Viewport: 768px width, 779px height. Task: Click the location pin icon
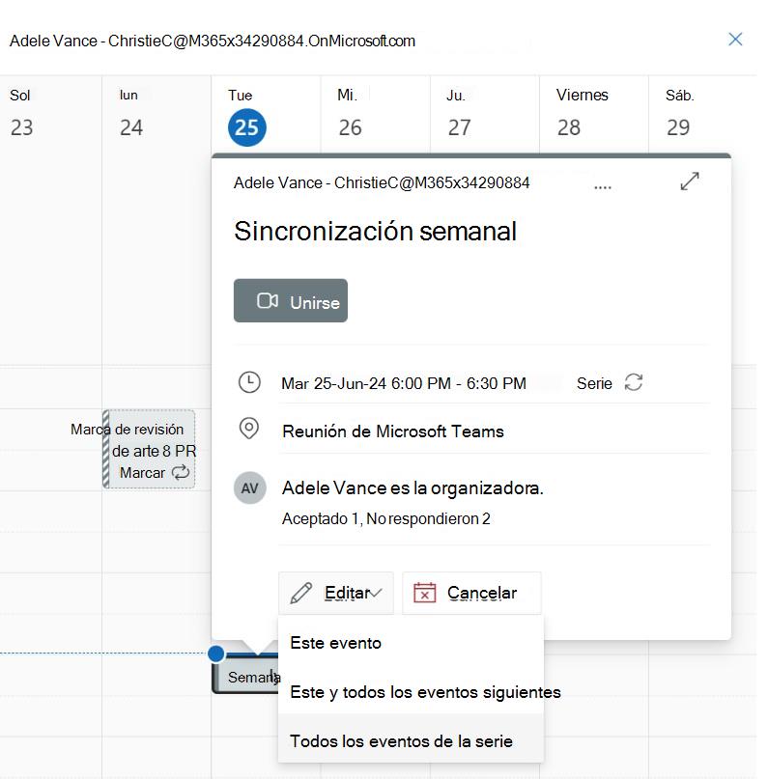(x=248, y=429)
